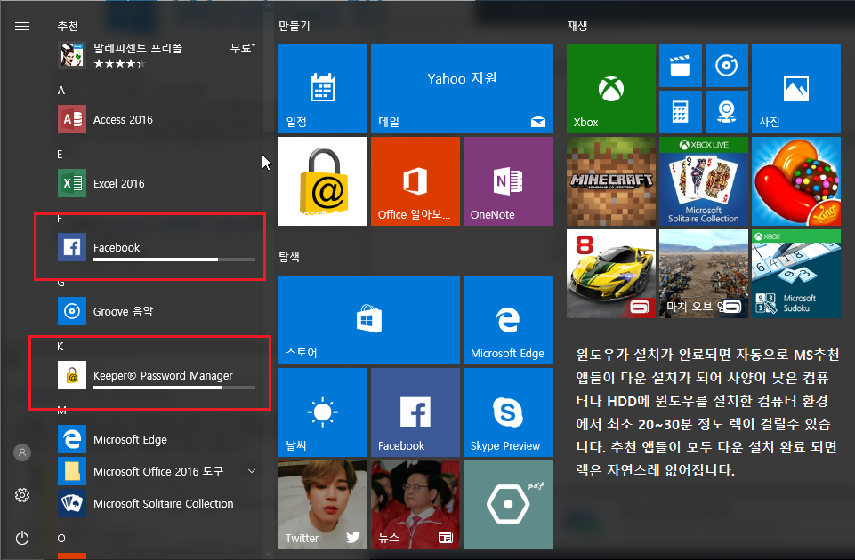Expand the hamburger menu at top left
This screenshot has height=560, width=855.
pyautogui.click(x=23, y=27)
